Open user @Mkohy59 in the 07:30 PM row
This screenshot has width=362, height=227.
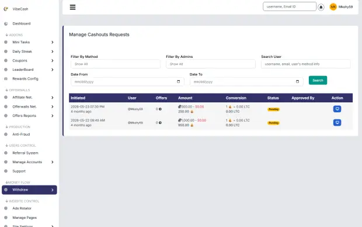click(x=135, y=109)
